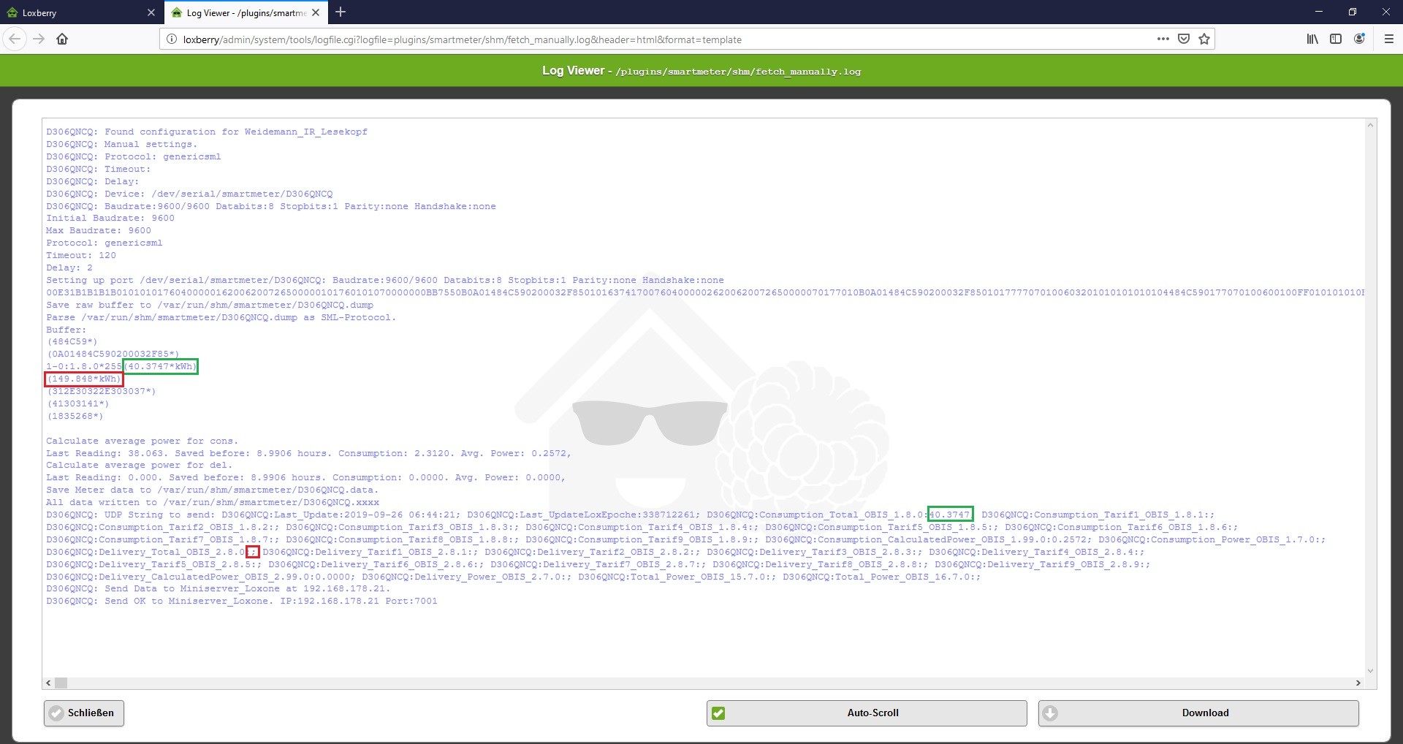Open a new browser tab

pyautogui.click(x=341, y=12)
